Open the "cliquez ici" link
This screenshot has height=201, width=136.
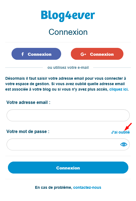[118, 89]
